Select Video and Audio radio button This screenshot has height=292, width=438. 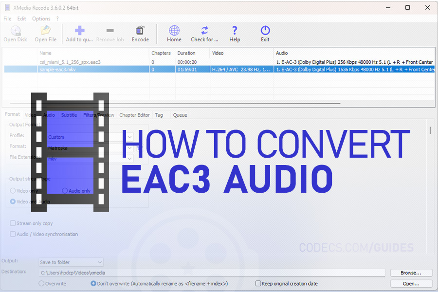(x=13, y=201)
